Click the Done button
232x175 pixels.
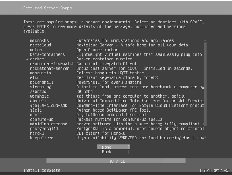click(x=114, y=147)
